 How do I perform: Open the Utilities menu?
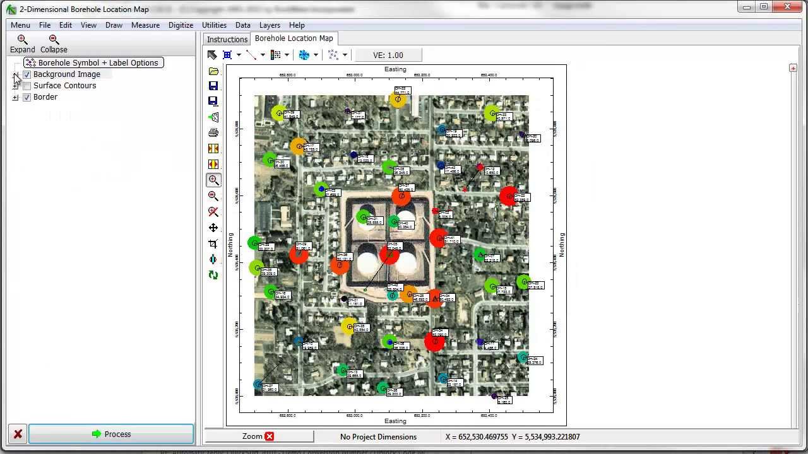(215, 25)
